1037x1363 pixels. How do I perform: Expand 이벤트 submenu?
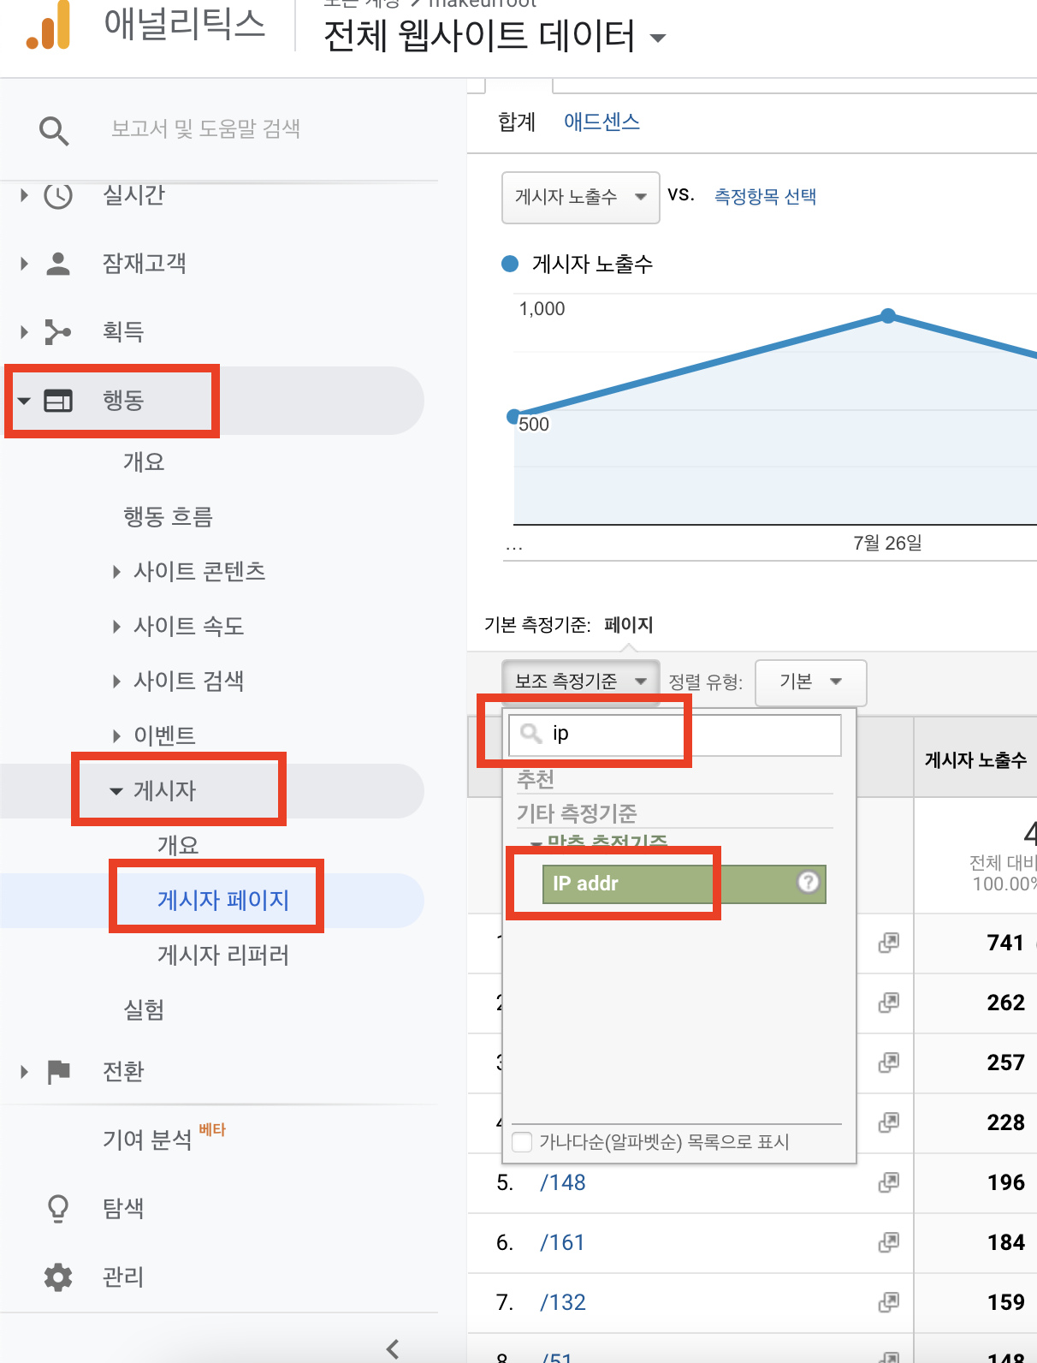click(x=116, y=736)
